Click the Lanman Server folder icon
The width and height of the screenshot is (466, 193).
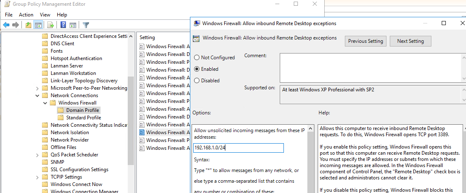pos(45,66)
